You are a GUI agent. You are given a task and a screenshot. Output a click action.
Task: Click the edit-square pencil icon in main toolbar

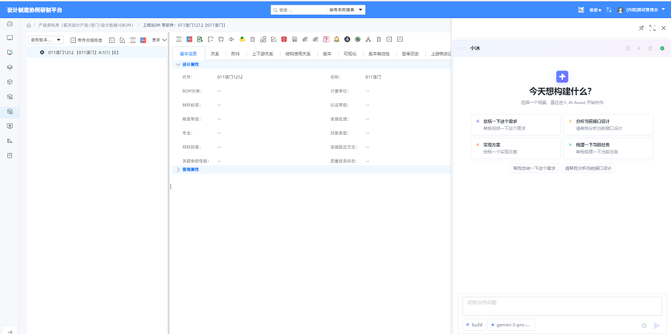click(x=274, y=40)
